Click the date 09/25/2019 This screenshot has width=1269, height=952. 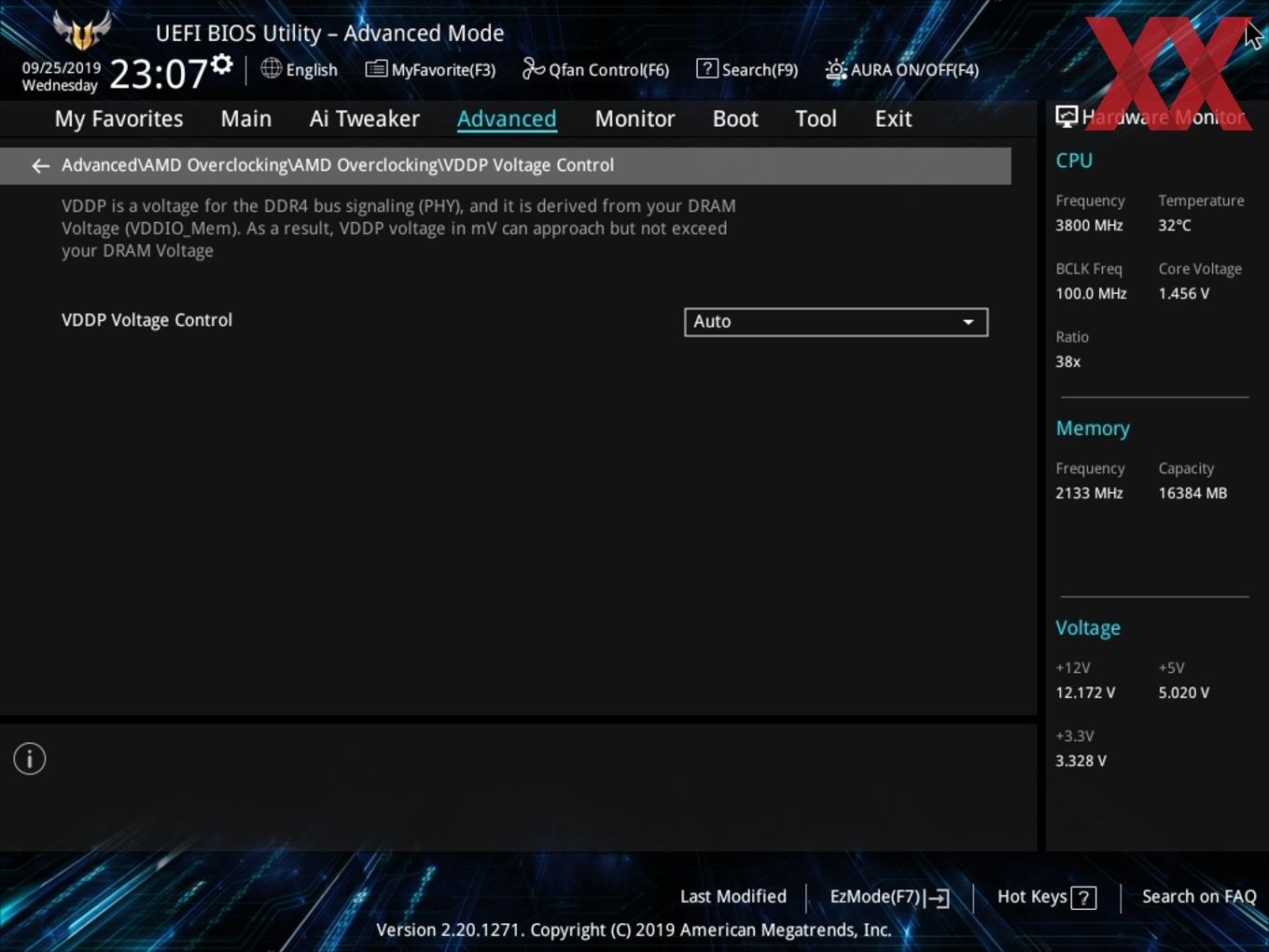[x=62, y=68]
